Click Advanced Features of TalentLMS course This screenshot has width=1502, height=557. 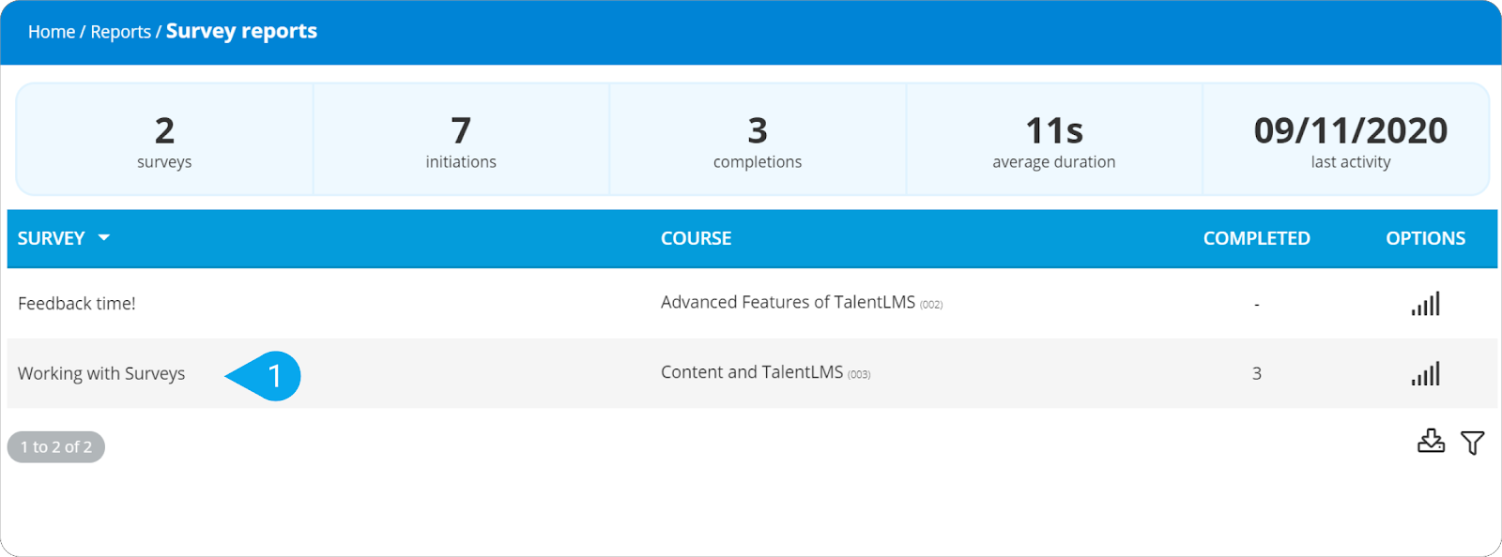coord(788,302)
